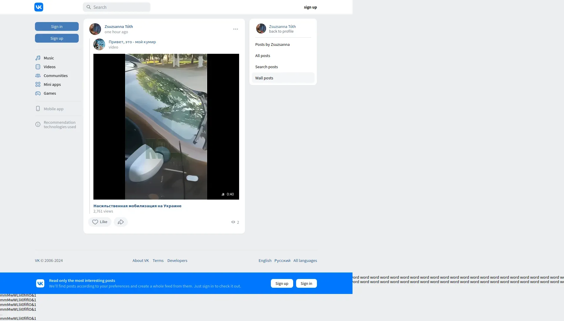Click the Mobile app phone icon
The height and width of the screenshot is (321, 564).
click(38, 109)
